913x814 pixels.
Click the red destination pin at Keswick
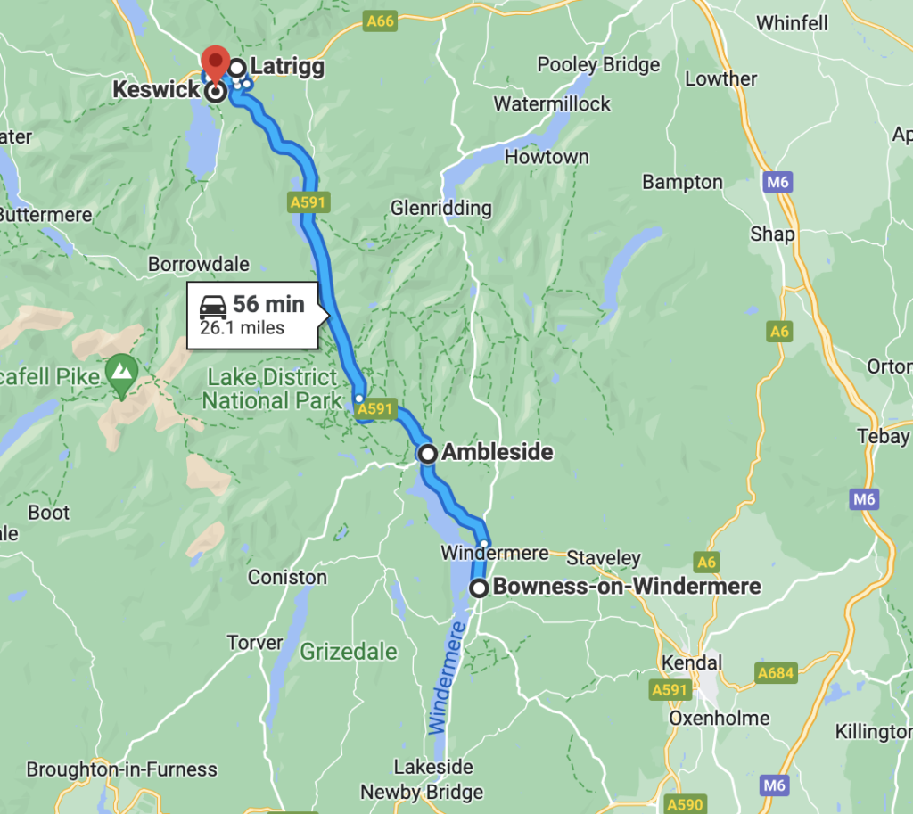(216, 64)
